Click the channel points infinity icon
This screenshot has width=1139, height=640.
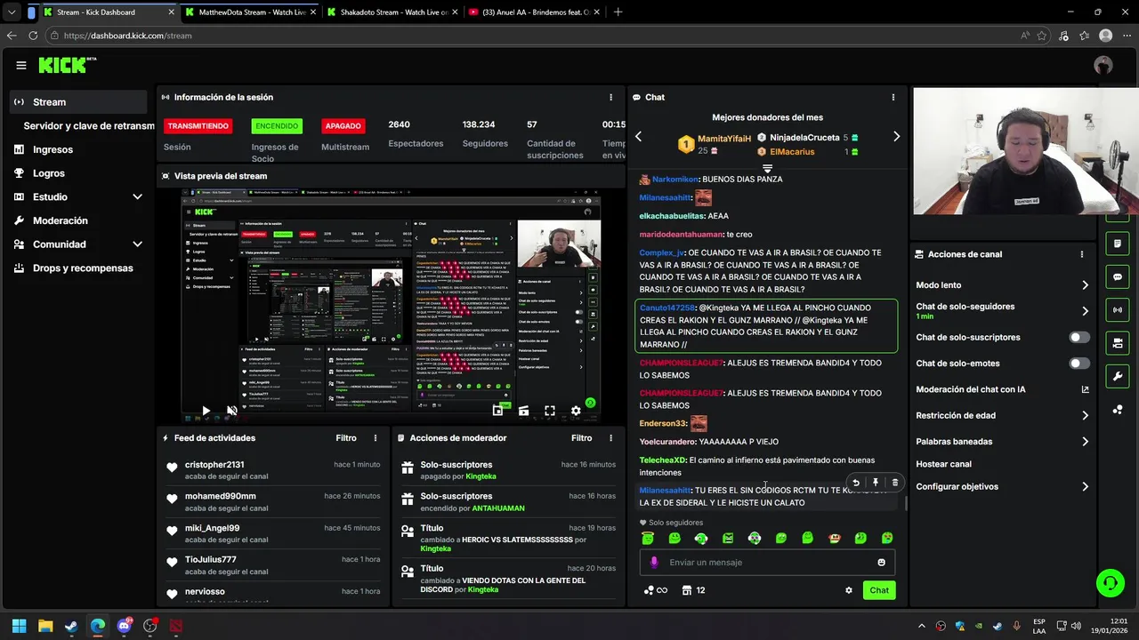click(x=655, y=590)
